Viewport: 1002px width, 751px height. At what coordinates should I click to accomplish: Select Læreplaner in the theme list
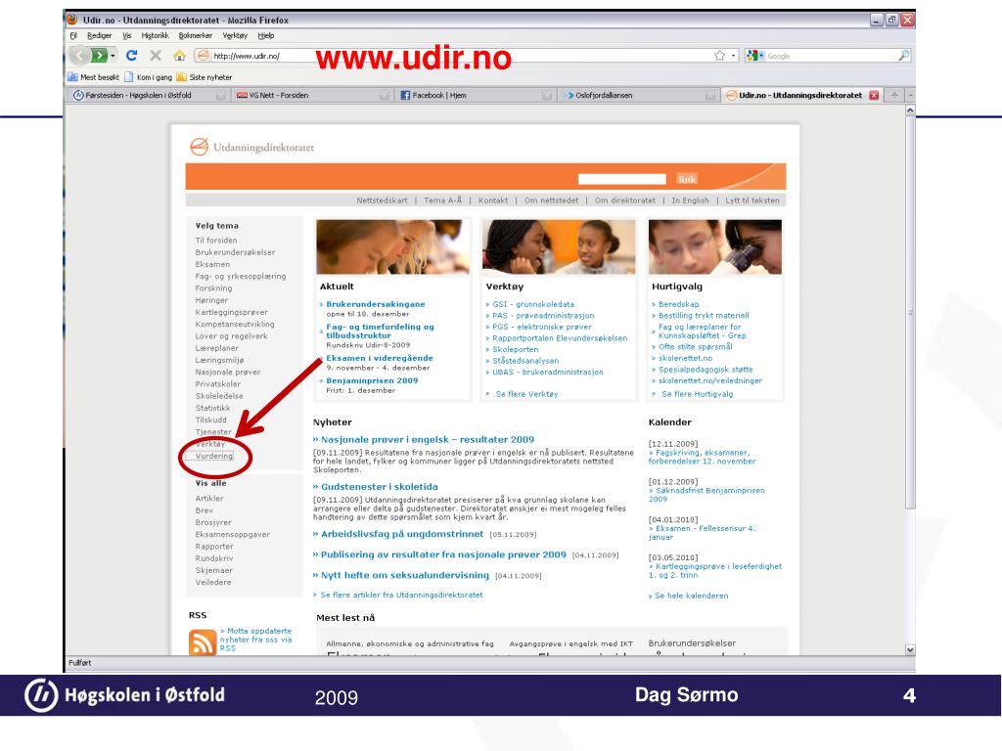(216, 348)
